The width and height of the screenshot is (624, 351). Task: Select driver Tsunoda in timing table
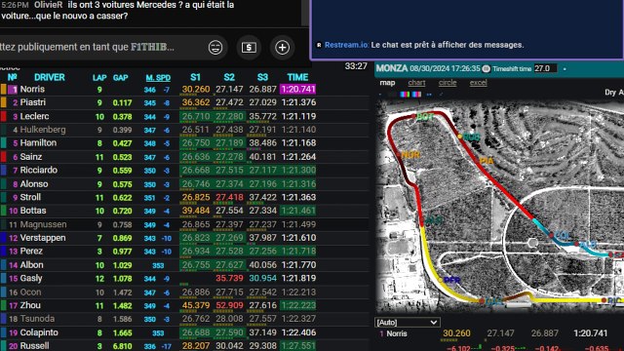37,319
